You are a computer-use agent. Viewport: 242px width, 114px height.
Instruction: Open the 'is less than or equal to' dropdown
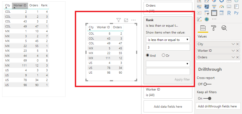[x=168, y=40]
